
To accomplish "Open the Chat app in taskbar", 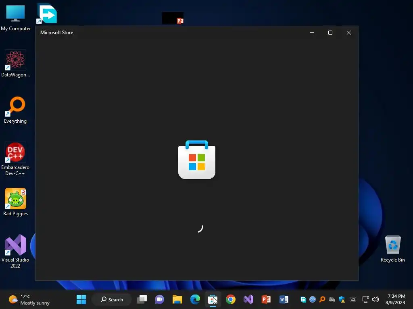I will click(159, 299).
